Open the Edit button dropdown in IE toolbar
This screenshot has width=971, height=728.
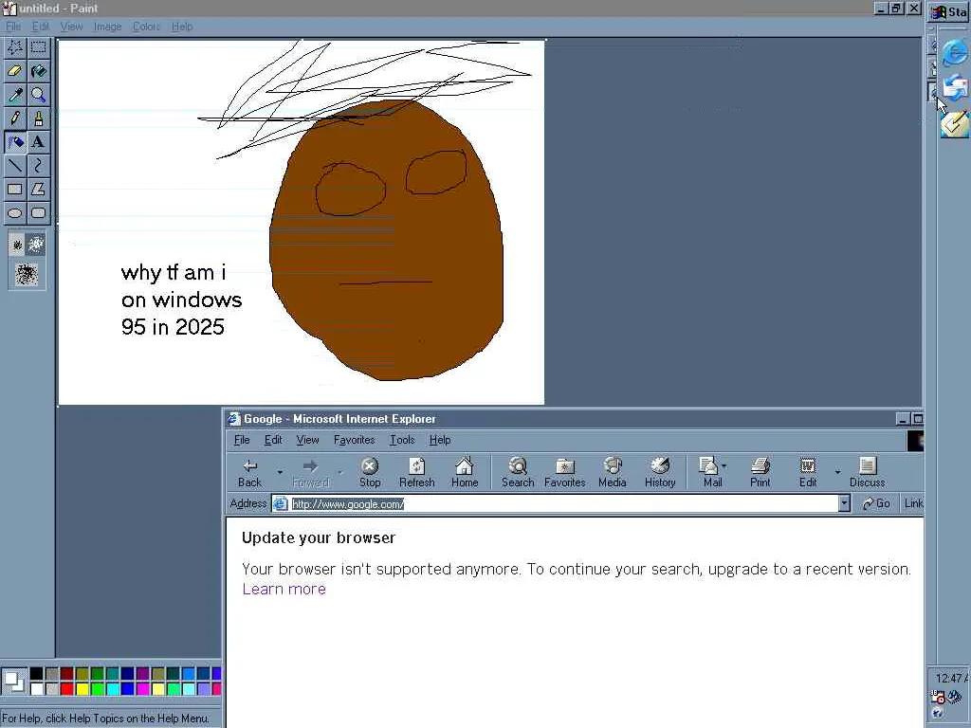(837, 472)
